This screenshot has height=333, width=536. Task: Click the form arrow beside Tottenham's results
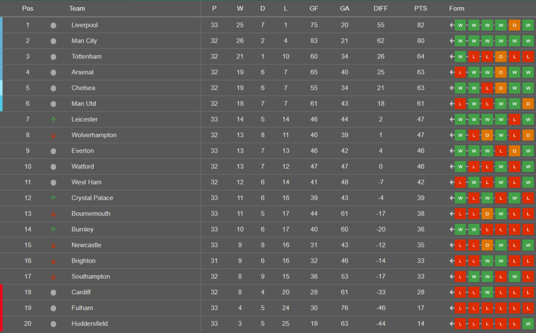click(452, 57)
